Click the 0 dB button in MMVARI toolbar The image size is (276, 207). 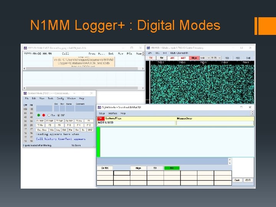point(248,58)
